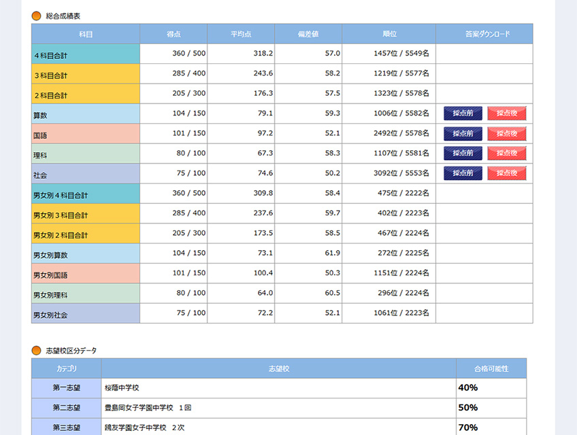This screenshot has height=435, width=577.
Task: Click the 順位 column header
Action: tap(389, 34)
